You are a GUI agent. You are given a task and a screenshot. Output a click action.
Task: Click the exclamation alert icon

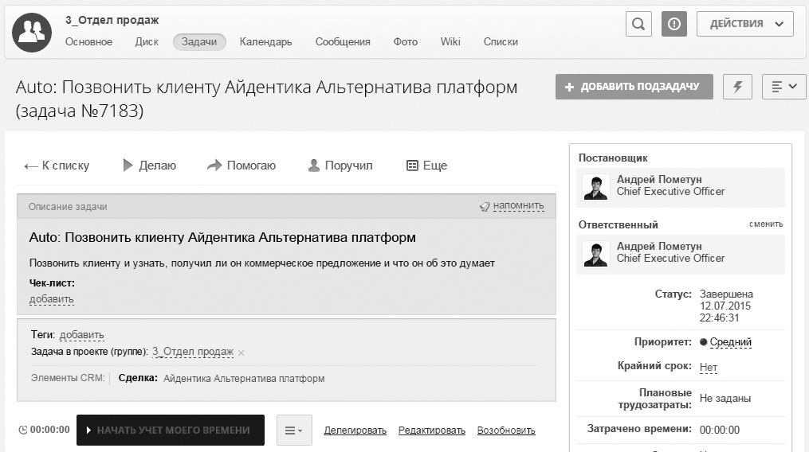(x=674, y=24)
